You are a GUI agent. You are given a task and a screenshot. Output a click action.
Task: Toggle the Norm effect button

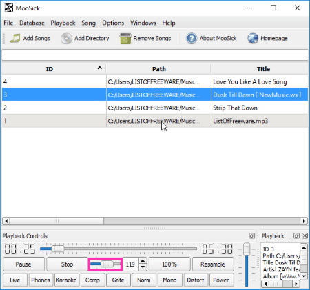(144, 280)
